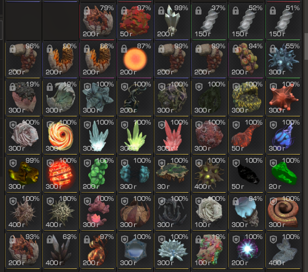Click the red blocky 50 g artifact at 97%
The height and width of the screenshot is (272, 308).
[x=135, y=21]
